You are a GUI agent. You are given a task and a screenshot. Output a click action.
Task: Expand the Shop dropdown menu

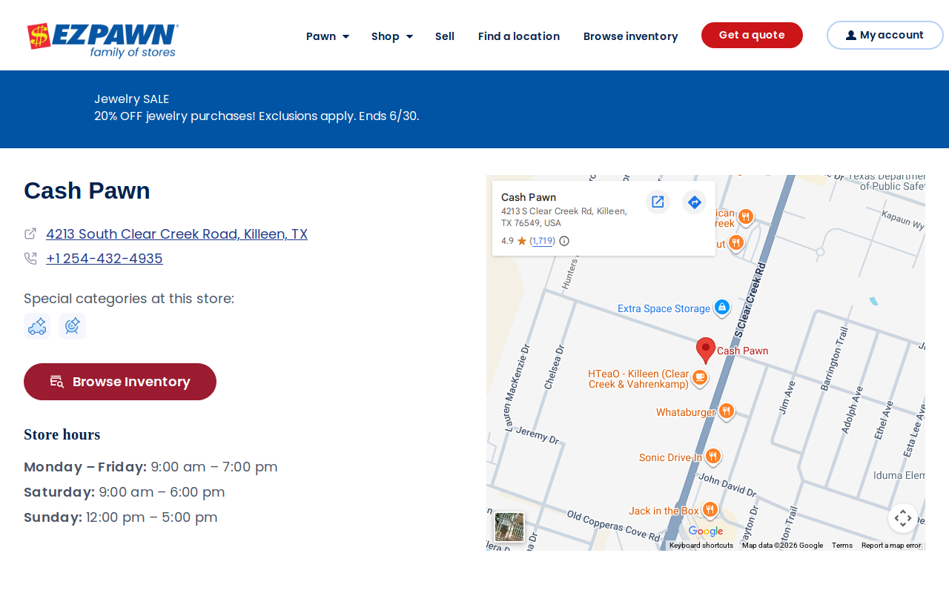[392, 36]
